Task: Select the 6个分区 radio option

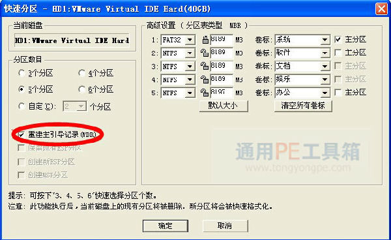Action: (x=81, y=89)
